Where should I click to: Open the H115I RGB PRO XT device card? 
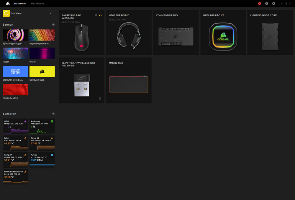[x=223, y=32]
